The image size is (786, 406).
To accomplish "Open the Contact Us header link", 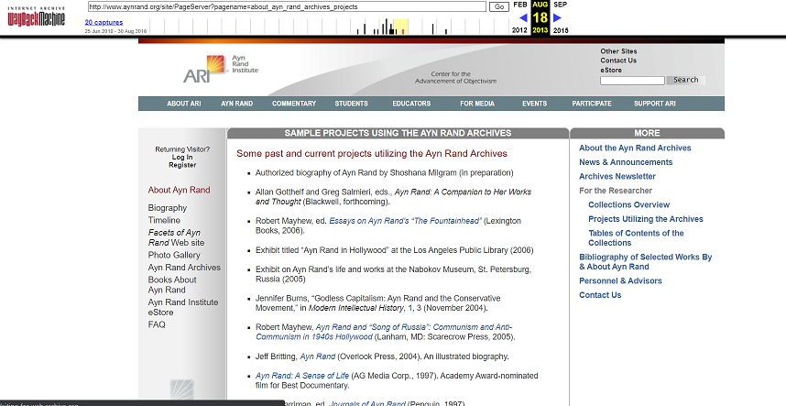I will coord(618,60).
